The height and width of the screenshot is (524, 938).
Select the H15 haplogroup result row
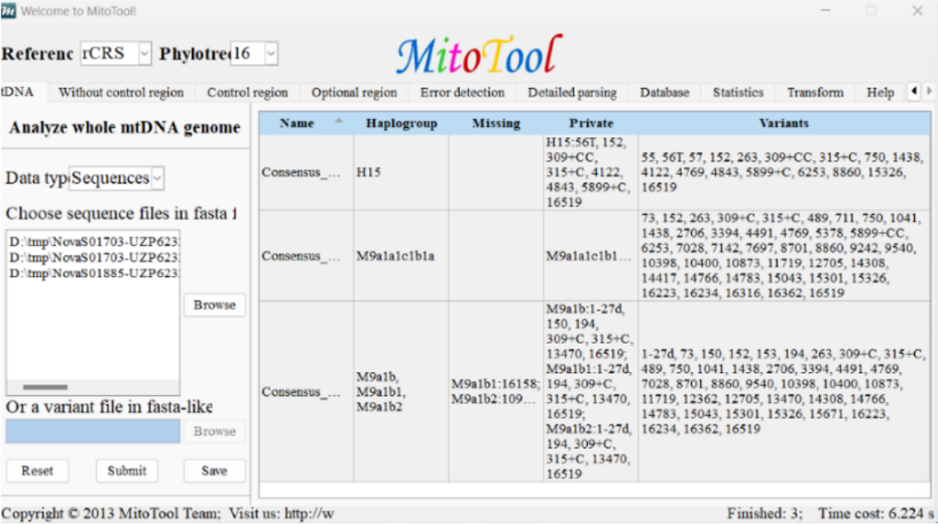click(368, 172)
